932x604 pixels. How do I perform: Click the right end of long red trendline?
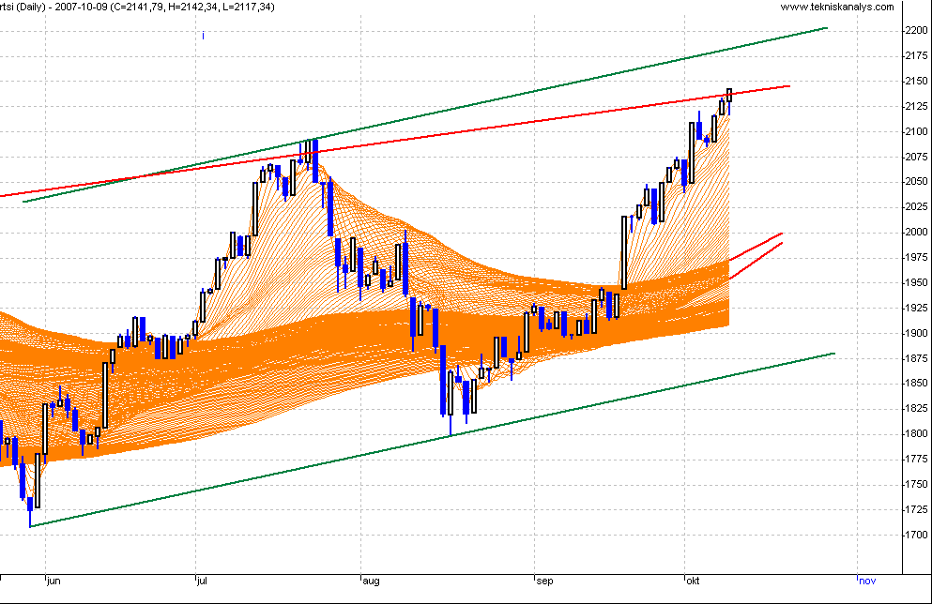787,86
